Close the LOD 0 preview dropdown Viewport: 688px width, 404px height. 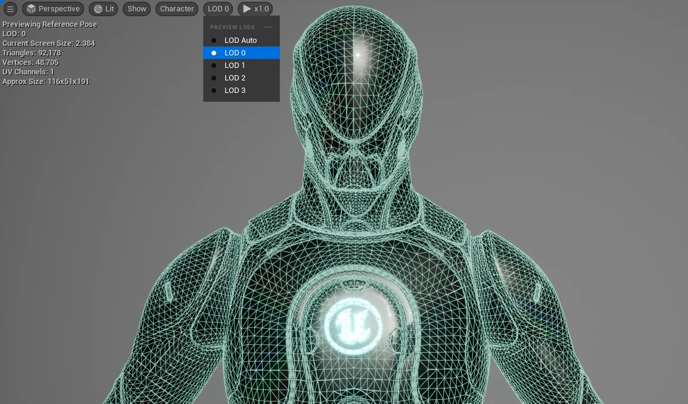pyautogui.click(x=218, y=9)
